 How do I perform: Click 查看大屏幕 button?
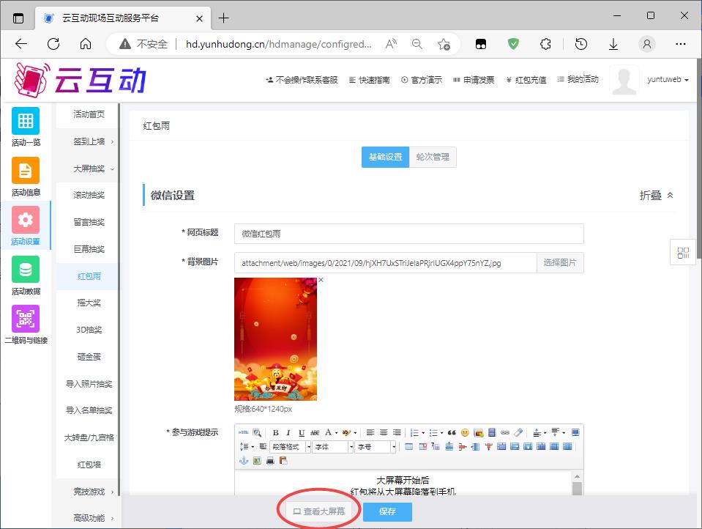[318, 511]
